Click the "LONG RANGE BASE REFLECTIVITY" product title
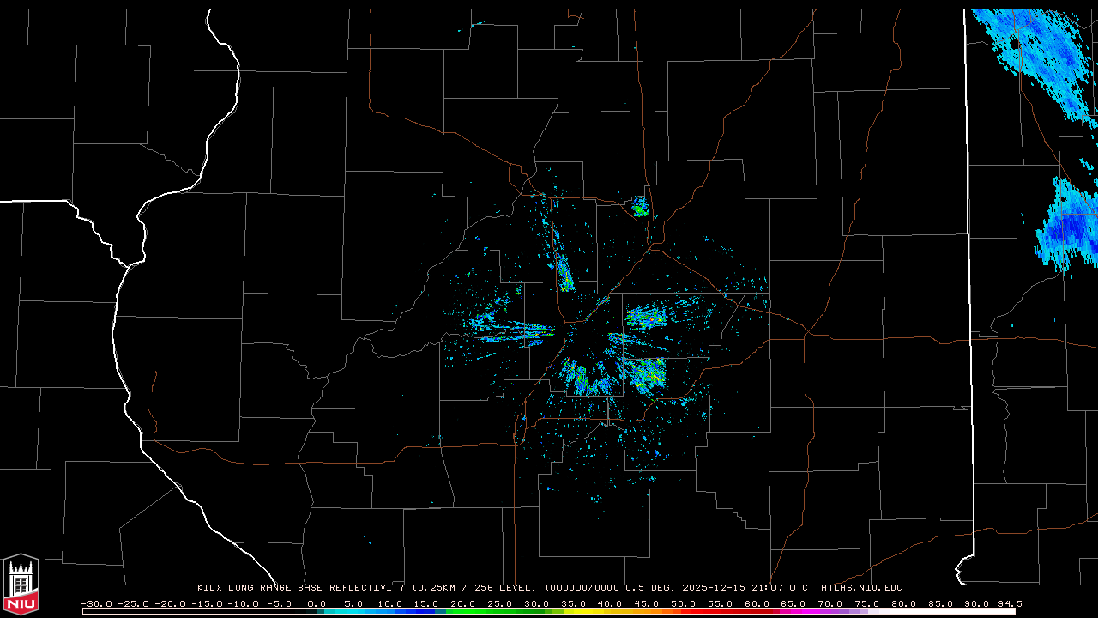The height and width of the screenshot is (618, 1098). point(316,588)
